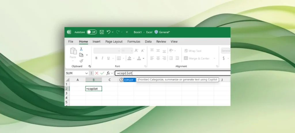Select the Cut scissors icon
The width and height of the screenshot is (295, 133).
[x=81, y=49]
